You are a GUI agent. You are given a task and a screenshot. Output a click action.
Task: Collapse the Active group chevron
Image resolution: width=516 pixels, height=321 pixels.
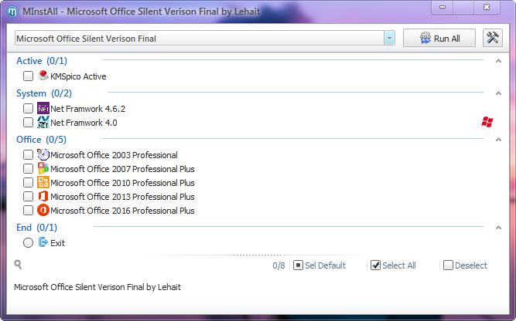click(498, 61)
